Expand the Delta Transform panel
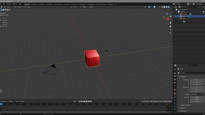 click(x=186, y=105)
